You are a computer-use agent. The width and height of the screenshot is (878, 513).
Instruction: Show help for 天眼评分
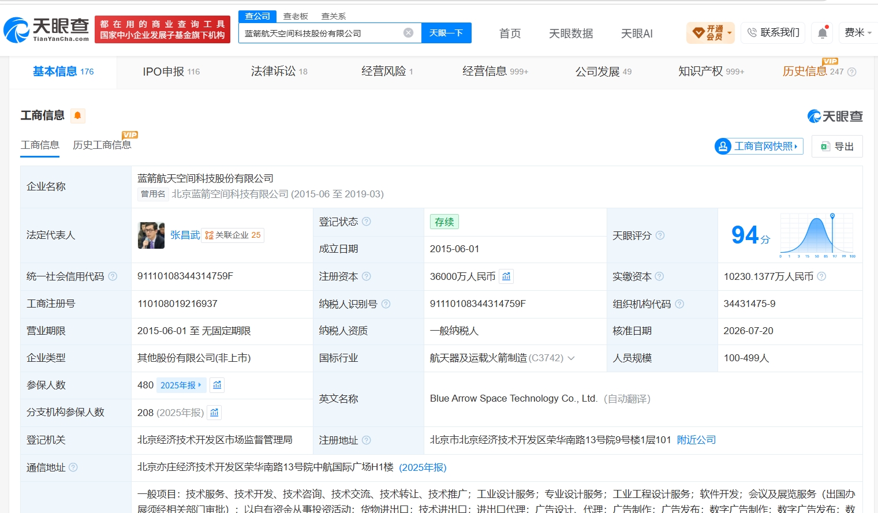click(x=660, y=235)
